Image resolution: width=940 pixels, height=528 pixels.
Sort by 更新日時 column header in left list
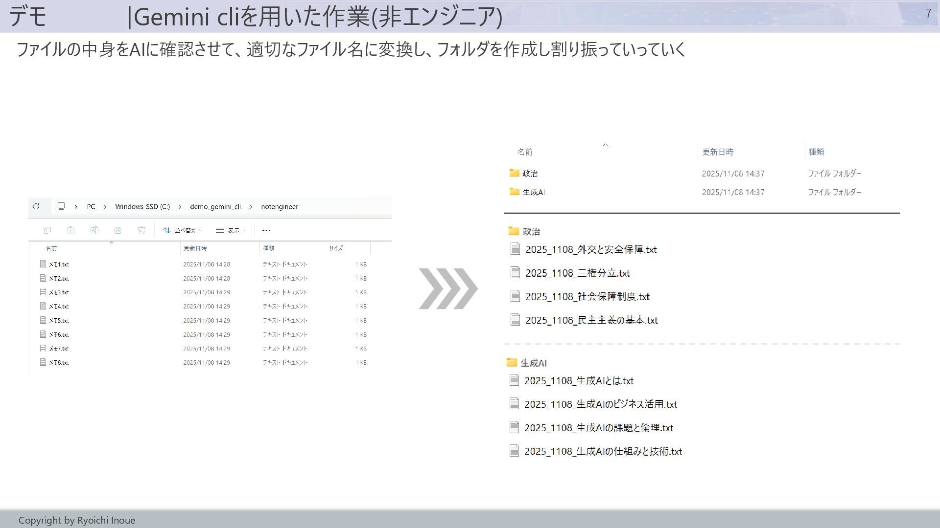[x=195, y=248]
